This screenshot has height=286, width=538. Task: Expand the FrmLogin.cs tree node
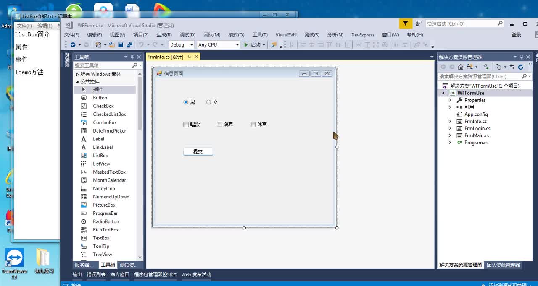(450, 128)
